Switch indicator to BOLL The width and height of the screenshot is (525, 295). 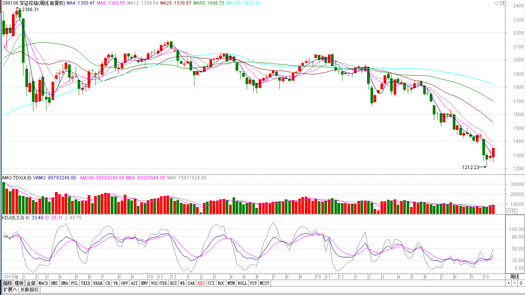pyautogui.click(x=242, y=283)
